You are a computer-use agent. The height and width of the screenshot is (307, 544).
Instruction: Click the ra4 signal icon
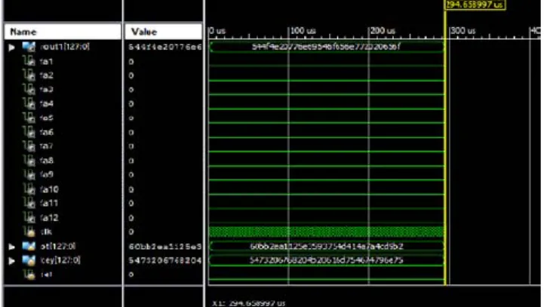pos(29,104)
